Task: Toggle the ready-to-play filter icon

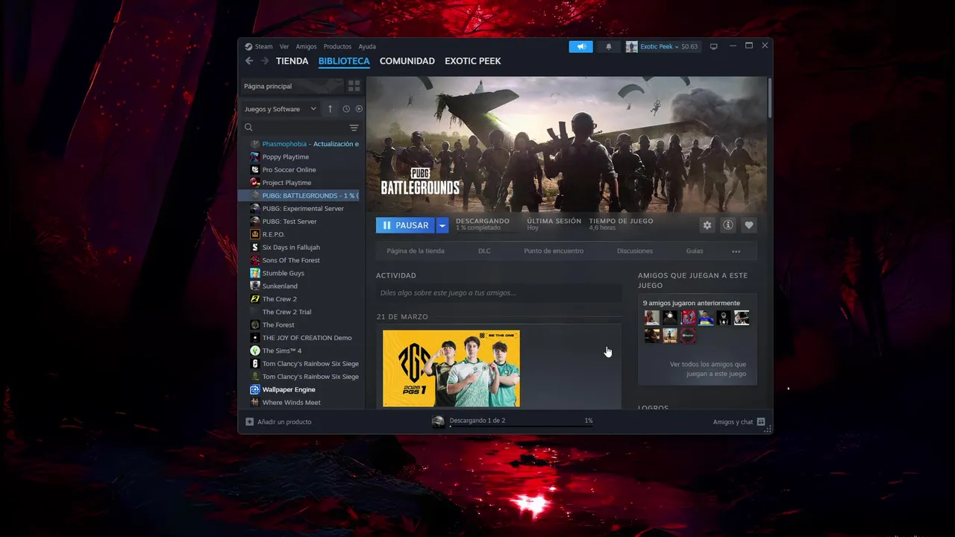Action: click(359, 109)
